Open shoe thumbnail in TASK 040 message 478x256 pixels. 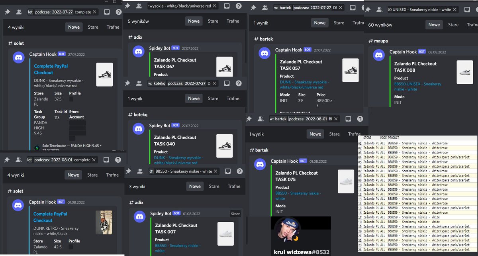click(225, 146)
